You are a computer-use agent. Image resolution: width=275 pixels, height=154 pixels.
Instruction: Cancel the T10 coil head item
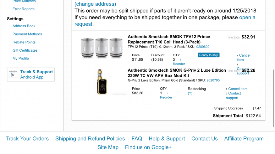tap(244, 58)
